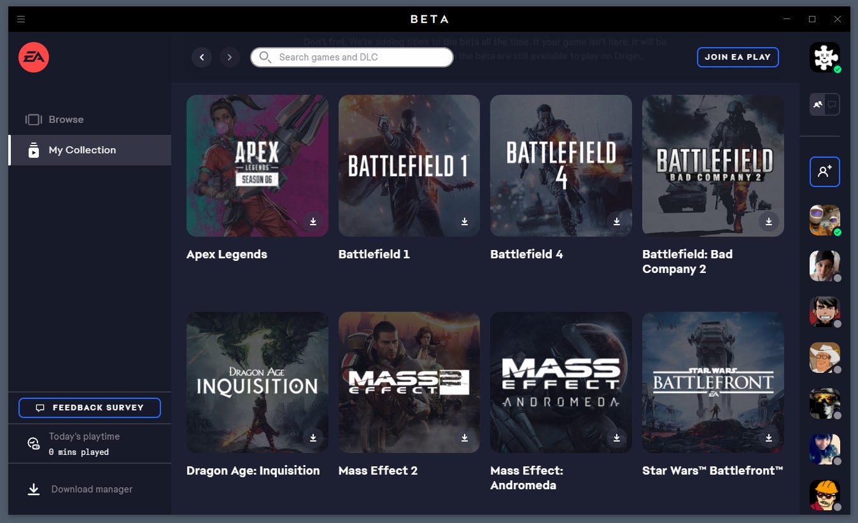Click download icon on Mass Effect 2

[x=465, y=438]
